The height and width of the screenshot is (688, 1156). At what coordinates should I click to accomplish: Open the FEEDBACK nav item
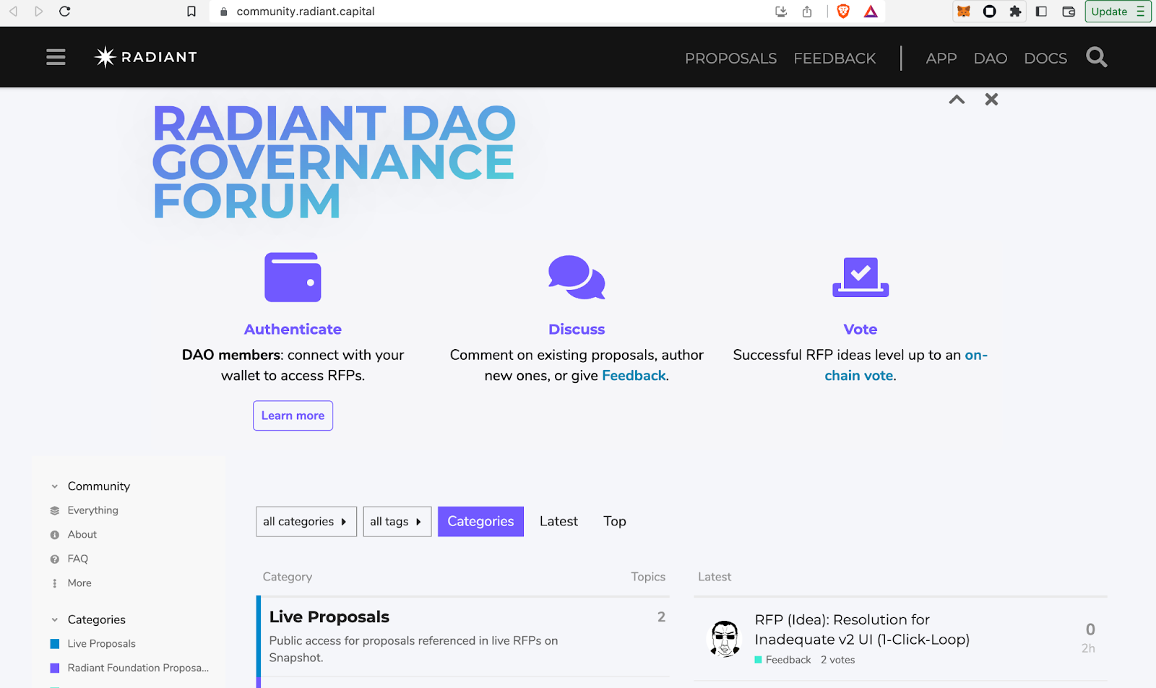pyautogui.click(x=834, y=58)
